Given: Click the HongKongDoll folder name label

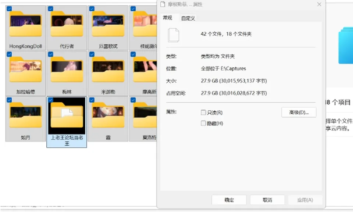Looking at the screenshot, I should tap(25, 46).
